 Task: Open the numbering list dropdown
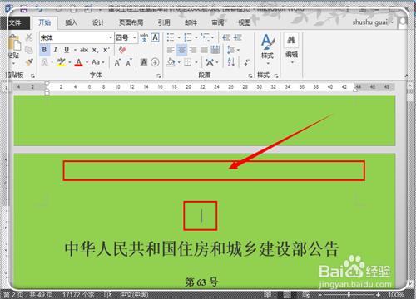coord(196,37)
